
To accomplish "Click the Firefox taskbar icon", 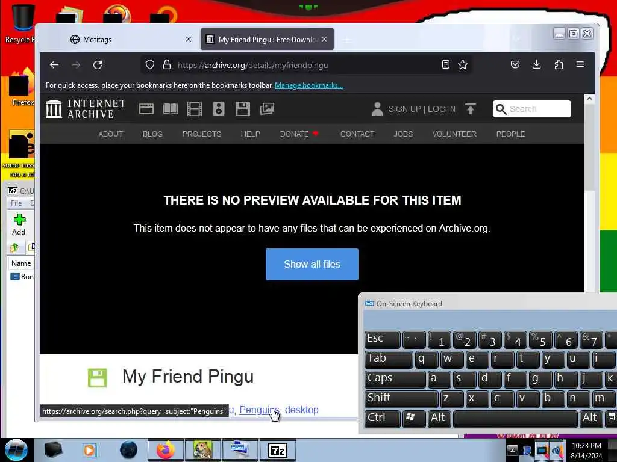I will [x=165, y=450].
